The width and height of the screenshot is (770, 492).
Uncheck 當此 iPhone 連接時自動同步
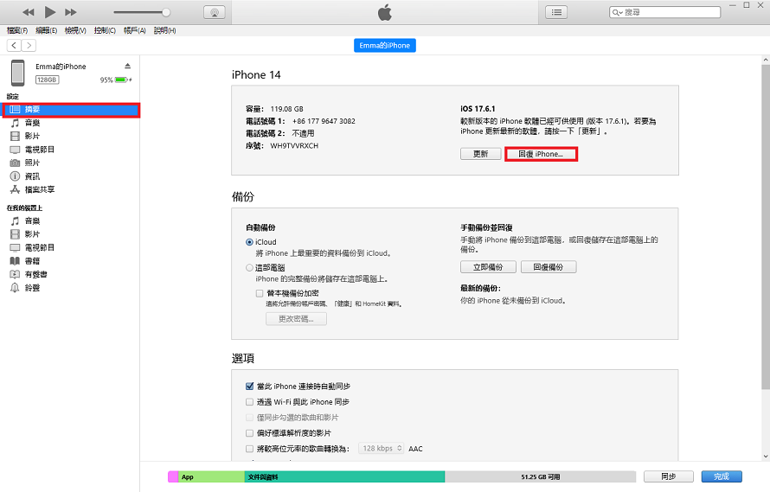249,387
